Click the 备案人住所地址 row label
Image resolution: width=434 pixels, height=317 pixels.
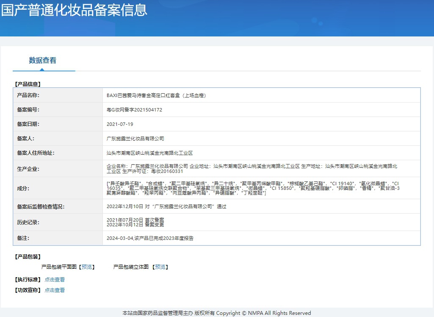(x=36, y=153)
